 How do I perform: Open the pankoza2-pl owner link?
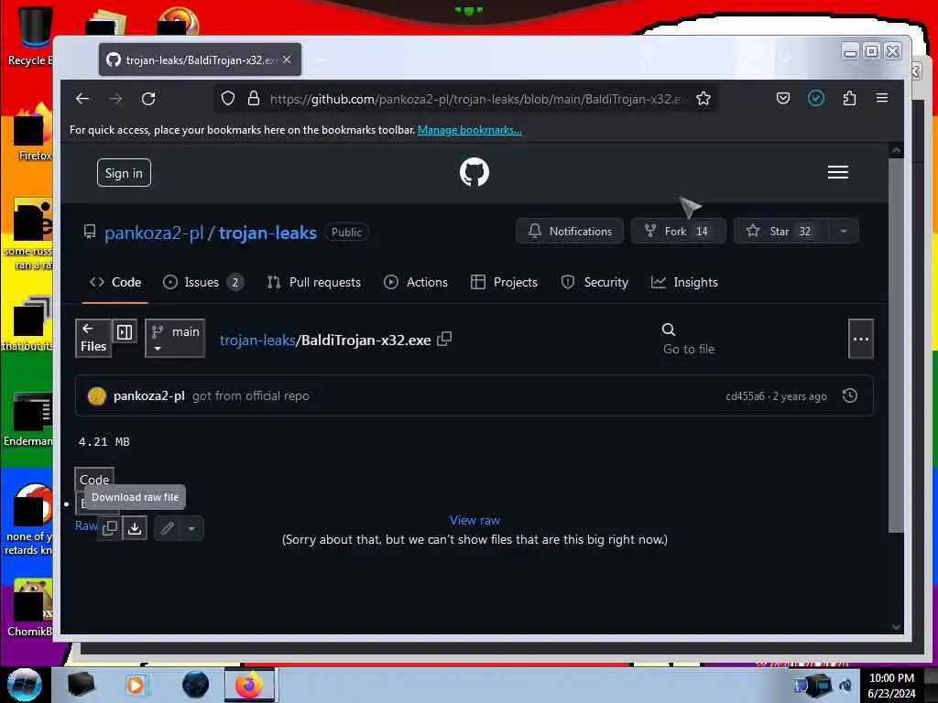point(154,233)
